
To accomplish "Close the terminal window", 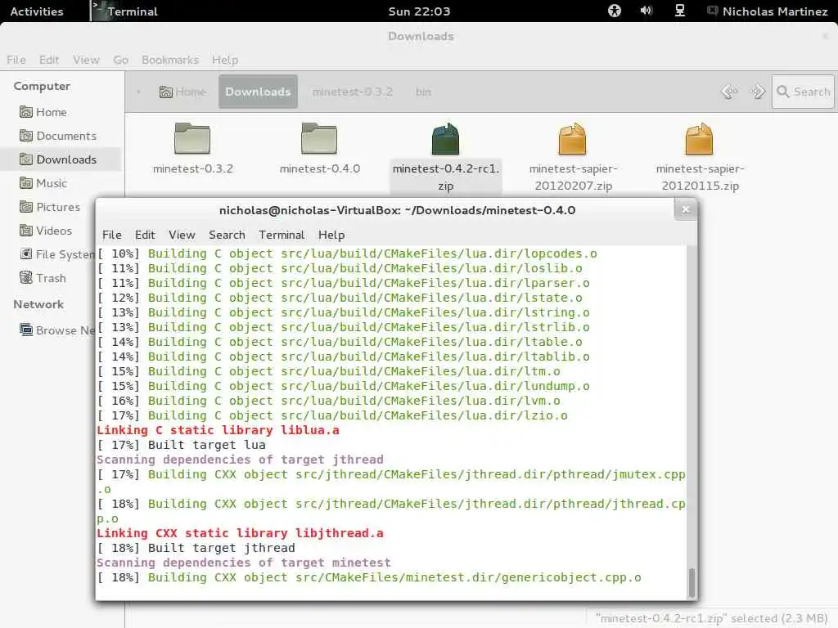I will [685, 209].
